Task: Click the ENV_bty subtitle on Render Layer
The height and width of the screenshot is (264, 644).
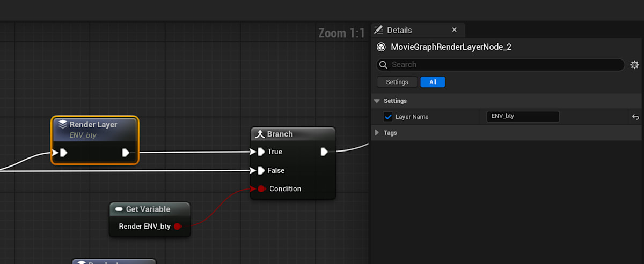Action: (83, 135)
